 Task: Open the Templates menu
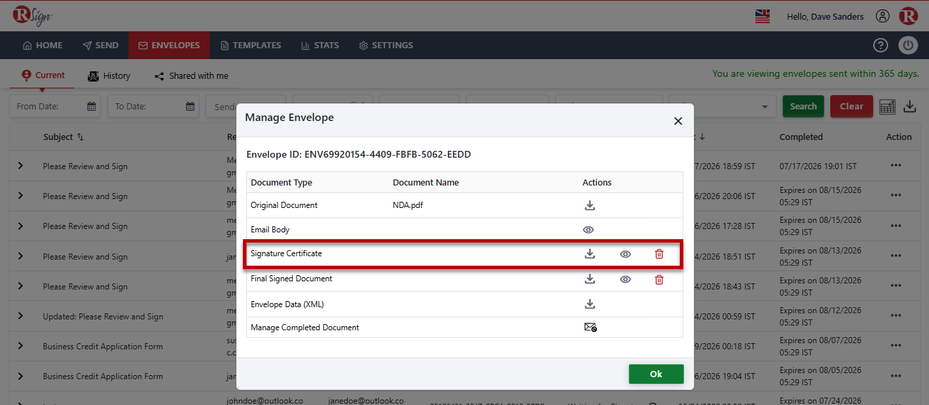[x=250, y=46]
